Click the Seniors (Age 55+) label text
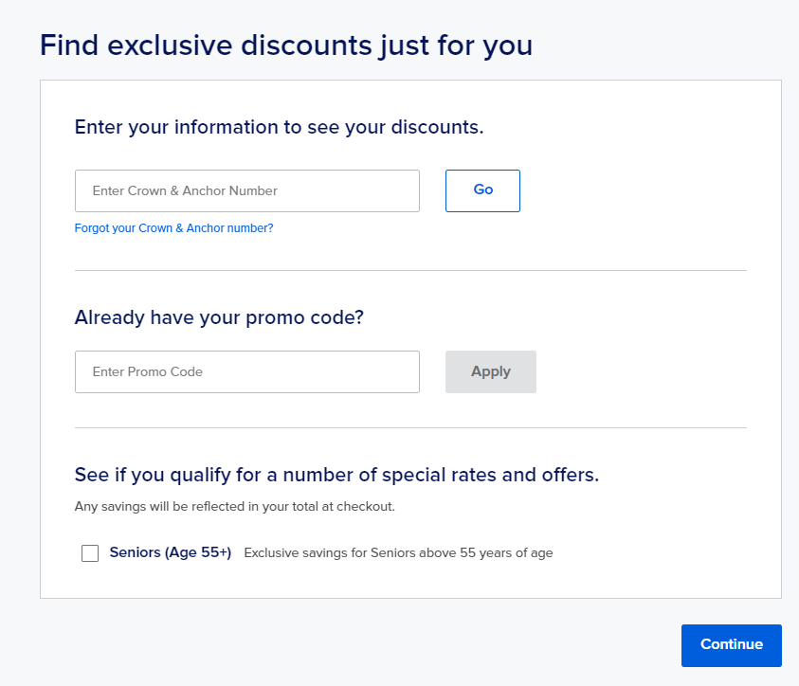The width and height of the screenshot is (799, 686). [x=171, y=552]
